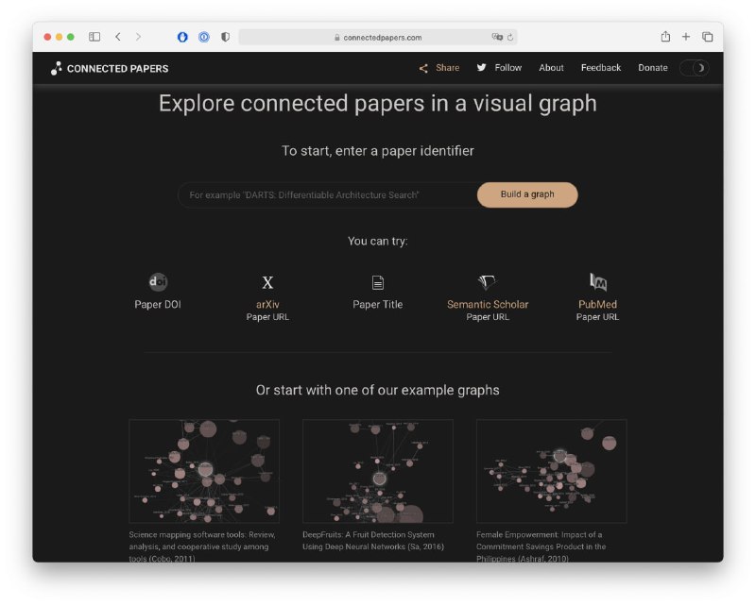Go back with Safari back arrow

click(118, 37)
